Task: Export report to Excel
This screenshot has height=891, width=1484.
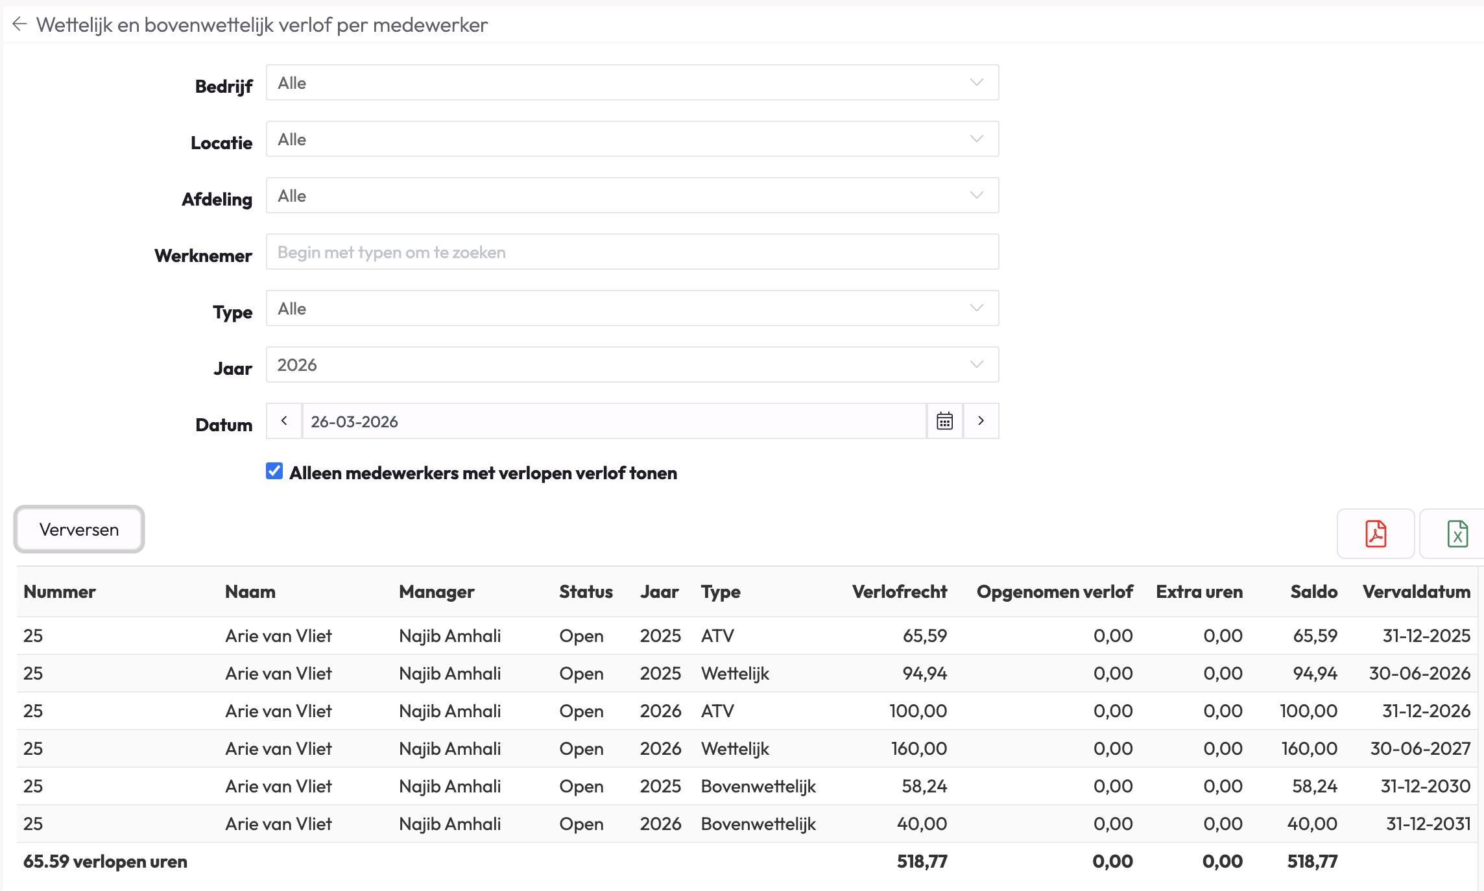Action: pyautogui.click(x=1457, y=534)
